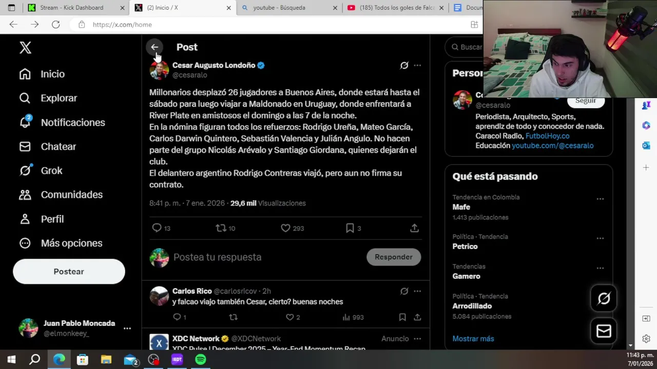This screenshot has width=657, height=369.
Task: Open the Windows Start menu
Action: click(x=11, y=360)
